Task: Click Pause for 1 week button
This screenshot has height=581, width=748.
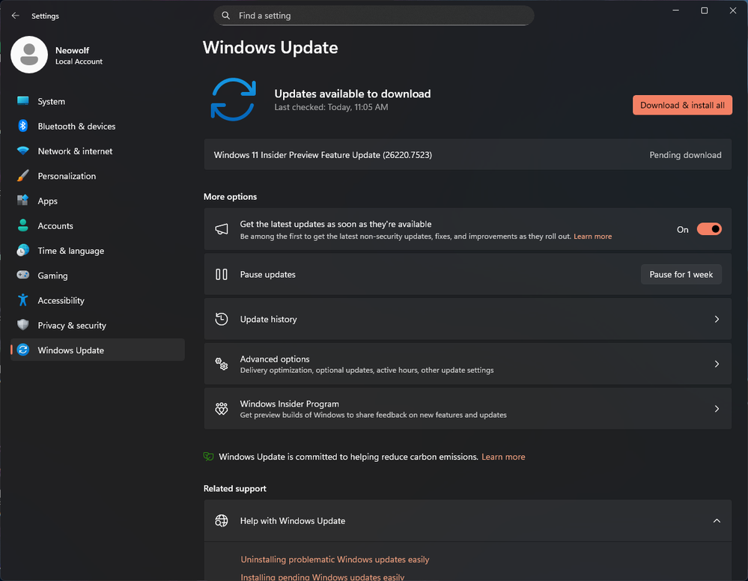Action: click(681, 274)
